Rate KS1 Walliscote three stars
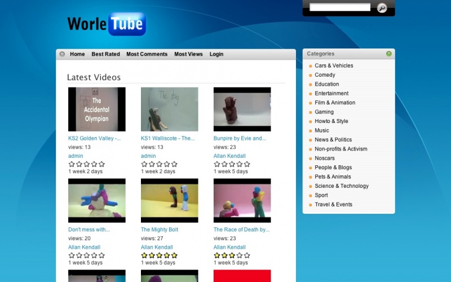Viewport: 451px width, 282px height. (160, 164)
